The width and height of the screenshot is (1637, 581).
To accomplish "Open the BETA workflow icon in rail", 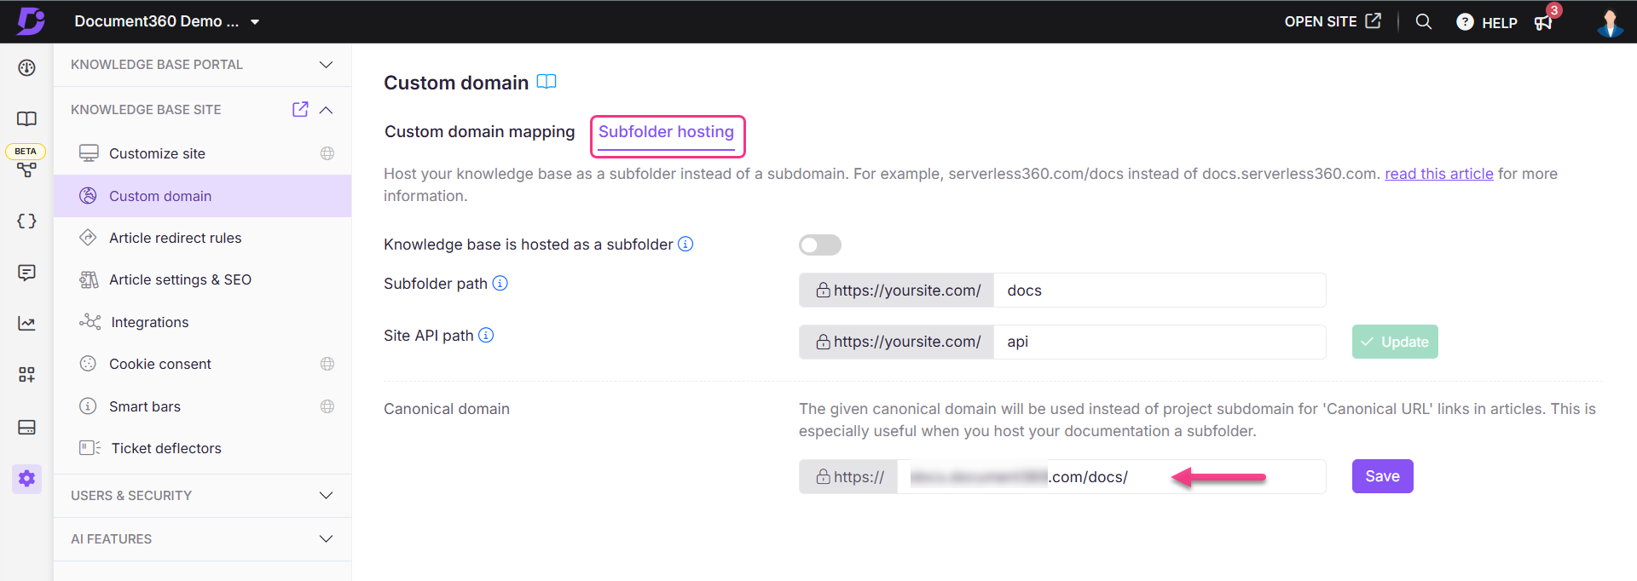I will (x=27, y=170).
